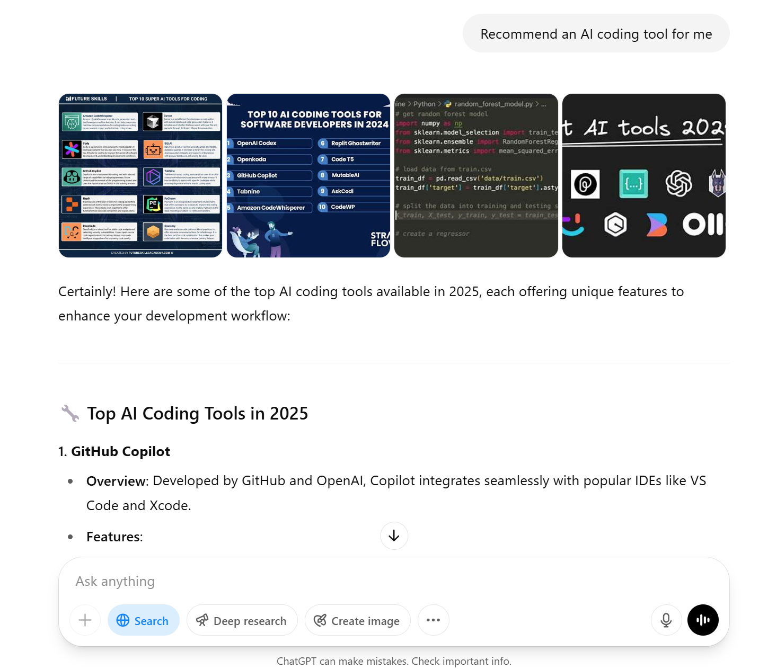Click the Features bullet label
This screenshot has height=669, width=759.
114,537
